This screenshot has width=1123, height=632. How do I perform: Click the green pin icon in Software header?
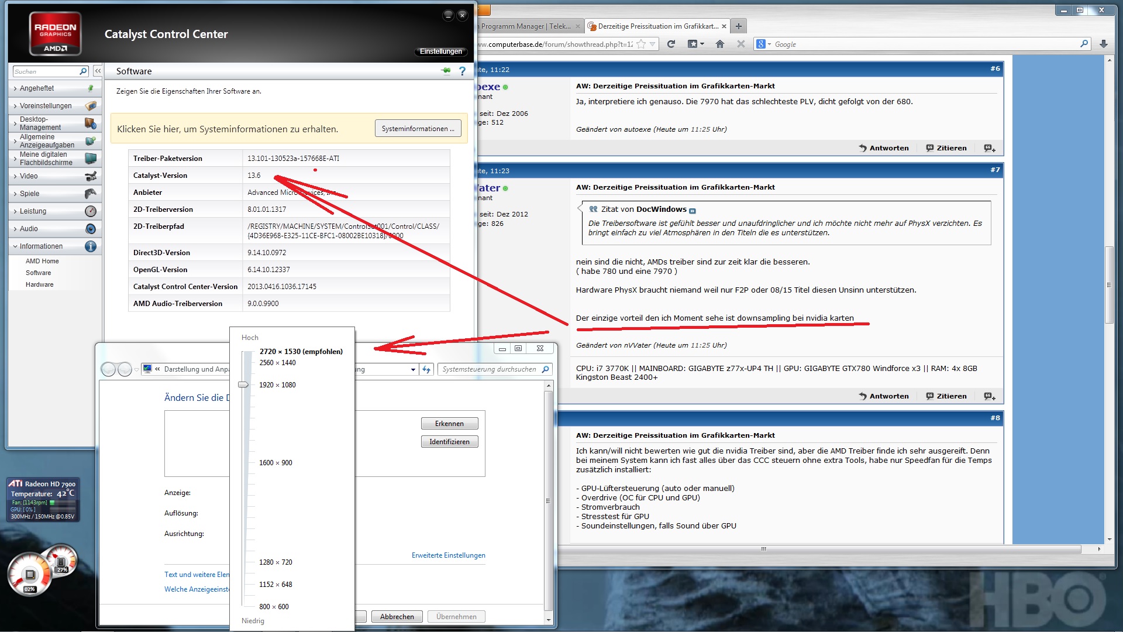point(446,71)
